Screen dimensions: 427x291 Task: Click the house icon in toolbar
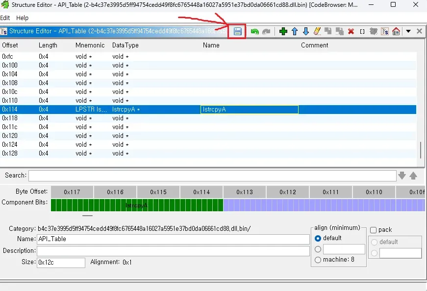click(396, 31)
